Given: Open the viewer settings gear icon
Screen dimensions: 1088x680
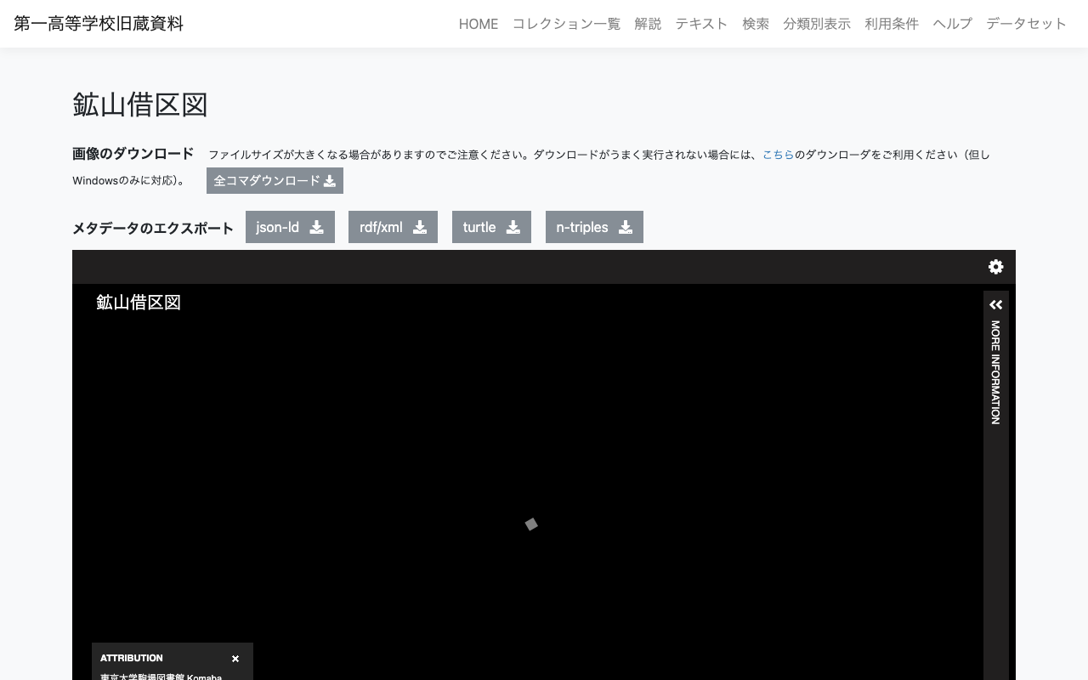Looking at the screenshot, I should [995, 267].
